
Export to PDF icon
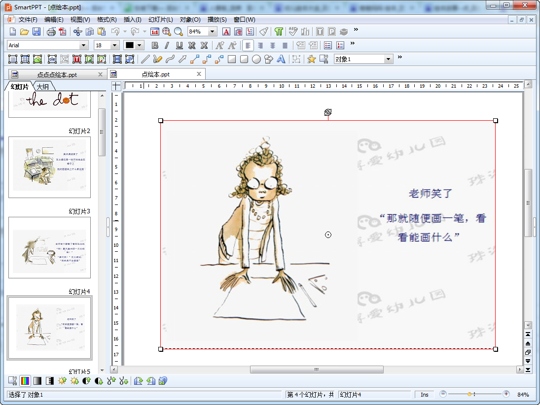click(63, 32)
